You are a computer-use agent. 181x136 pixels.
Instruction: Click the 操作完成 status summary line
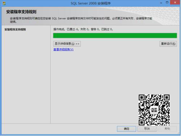[x=83, y=29]
